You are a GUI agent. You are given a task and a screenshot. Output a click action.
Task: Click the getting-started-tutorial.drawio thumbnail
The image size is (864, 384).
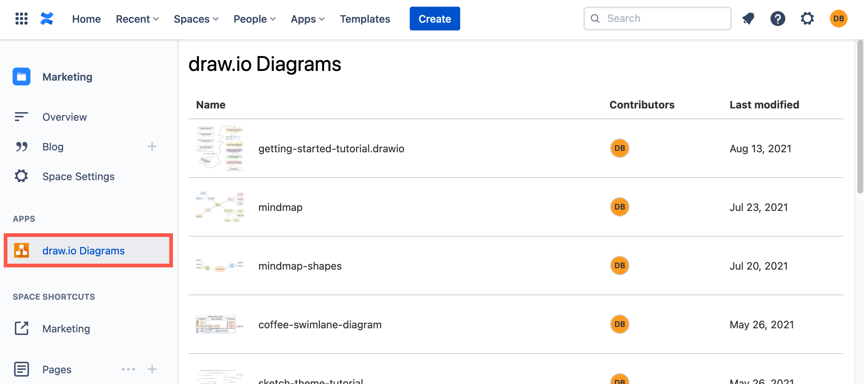pos(219,148)
